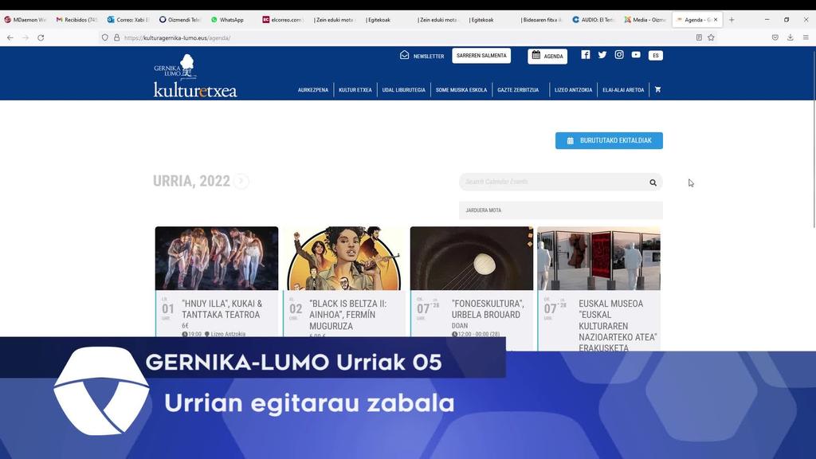
Task: Open the shopping cart icon
Action: point(657,89)
